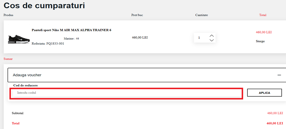Decrease quantity with the down arrow
The height and width of the screenshot is (129, 286).
[x=212, y=40]
